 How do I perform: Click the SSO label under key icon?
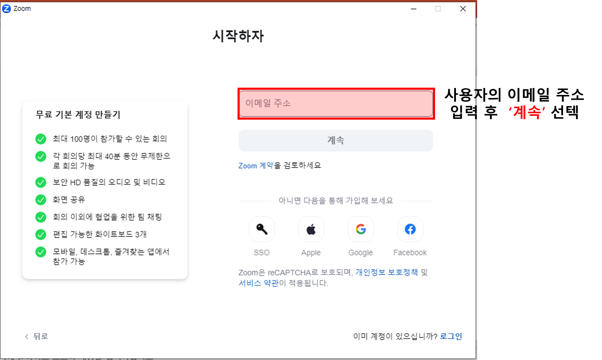[262, 253]
